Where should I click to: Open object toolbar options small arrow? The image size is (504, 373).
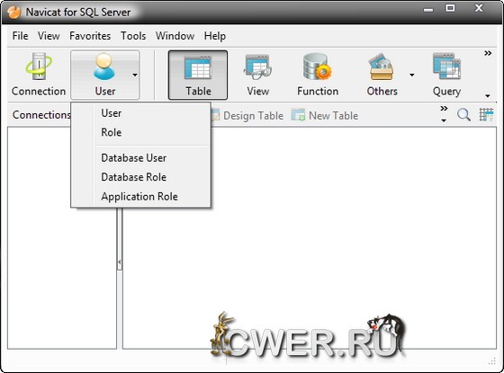click(x=444, y=120)
